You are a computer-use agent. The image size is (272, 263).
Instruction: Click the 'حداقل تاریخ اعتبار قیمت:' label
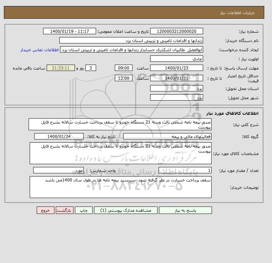[x=243, y=78]
